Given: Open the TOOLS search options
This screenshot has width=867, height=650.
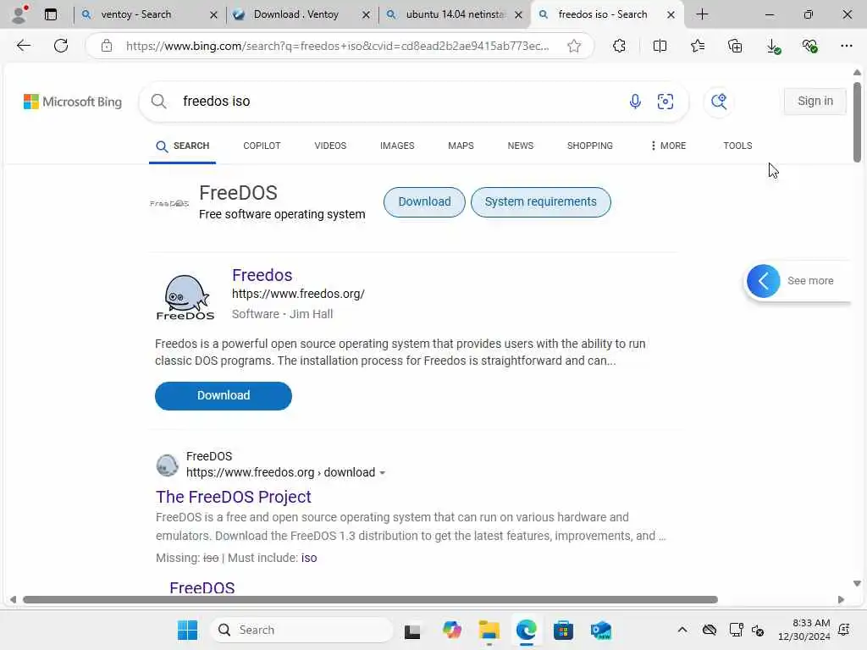Looking at the screenshot, I should pos(737,146).
